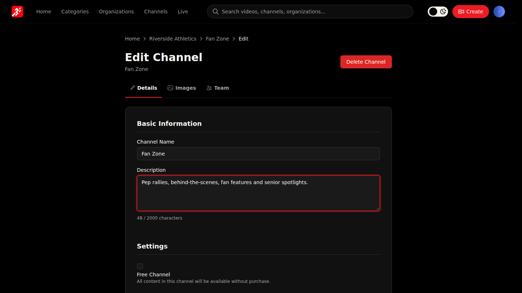Tick the Free Channel checkbox
The width and height of the screenshot is (522, 293).
pos(140,266)
